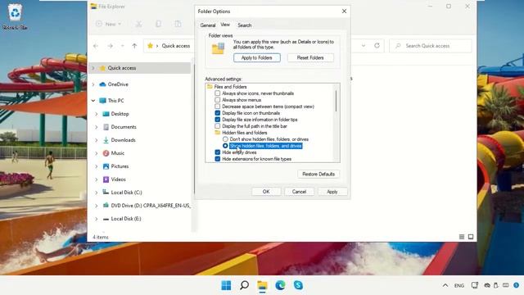Close the Folder Options dialog
Viewport: 524px width, 295px height.
pos(344,11)
